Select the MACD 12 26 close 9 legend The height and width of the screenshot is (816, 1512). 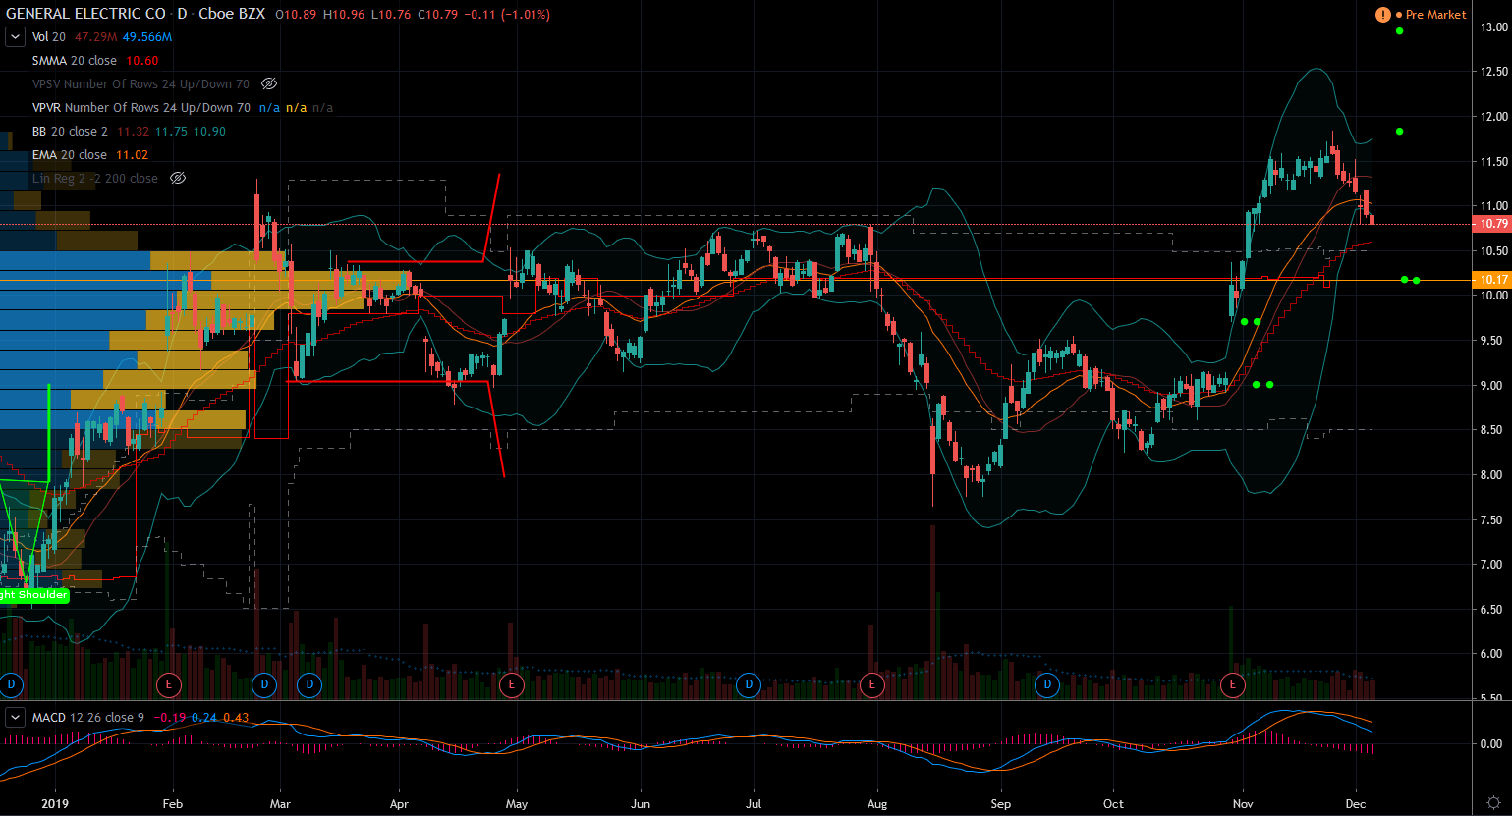(x=88, y=718)
